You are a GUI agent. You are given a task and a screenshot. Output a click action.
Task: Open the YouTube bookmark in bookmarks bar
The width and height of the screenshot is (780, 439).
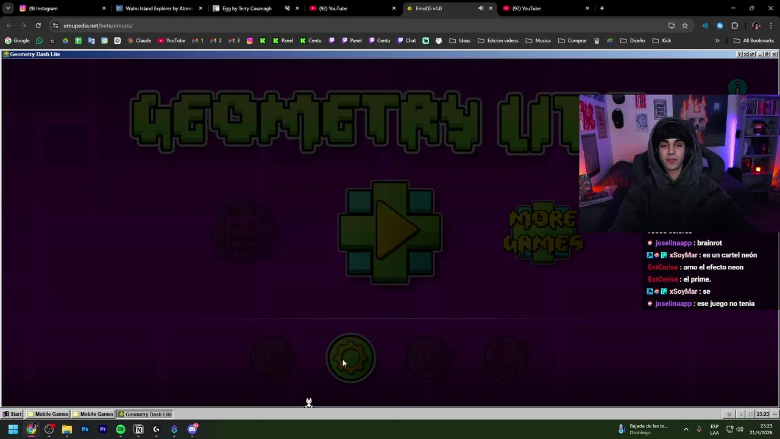[x=171, y=41]
